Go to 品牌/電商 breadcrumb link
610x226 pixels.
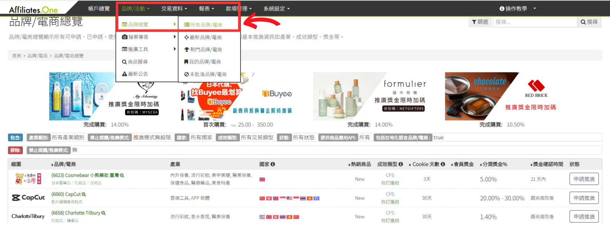(37, 56)
